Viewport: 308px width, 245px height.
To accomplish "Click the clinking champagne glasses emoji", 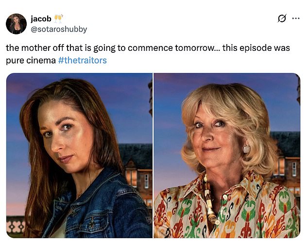I will point(58,18).
